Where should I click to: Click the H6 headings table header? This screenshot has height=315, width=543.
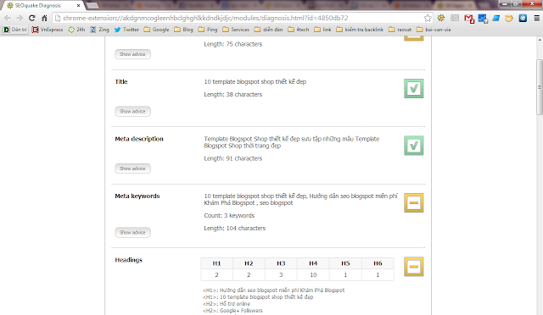[378, 263]
